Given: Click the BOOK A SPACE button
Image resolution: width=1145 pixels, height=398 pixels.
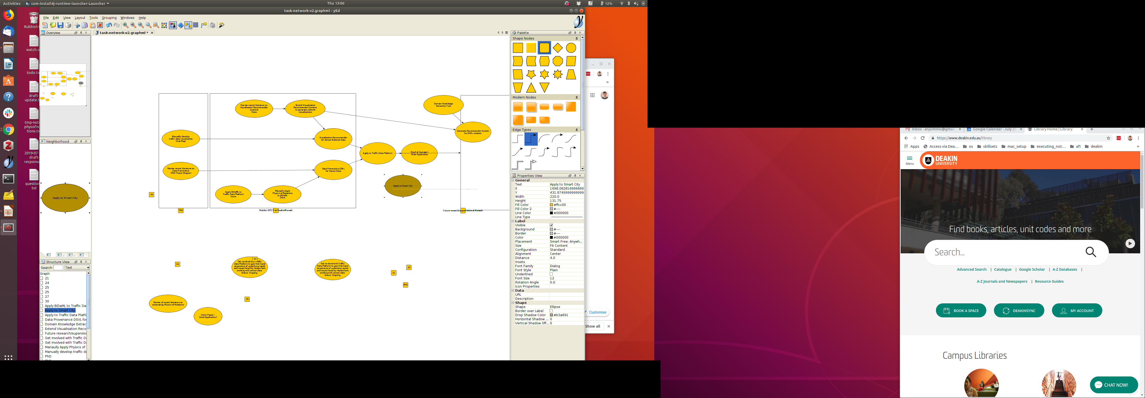Looking at the screenshot, I should pos(960,310).
